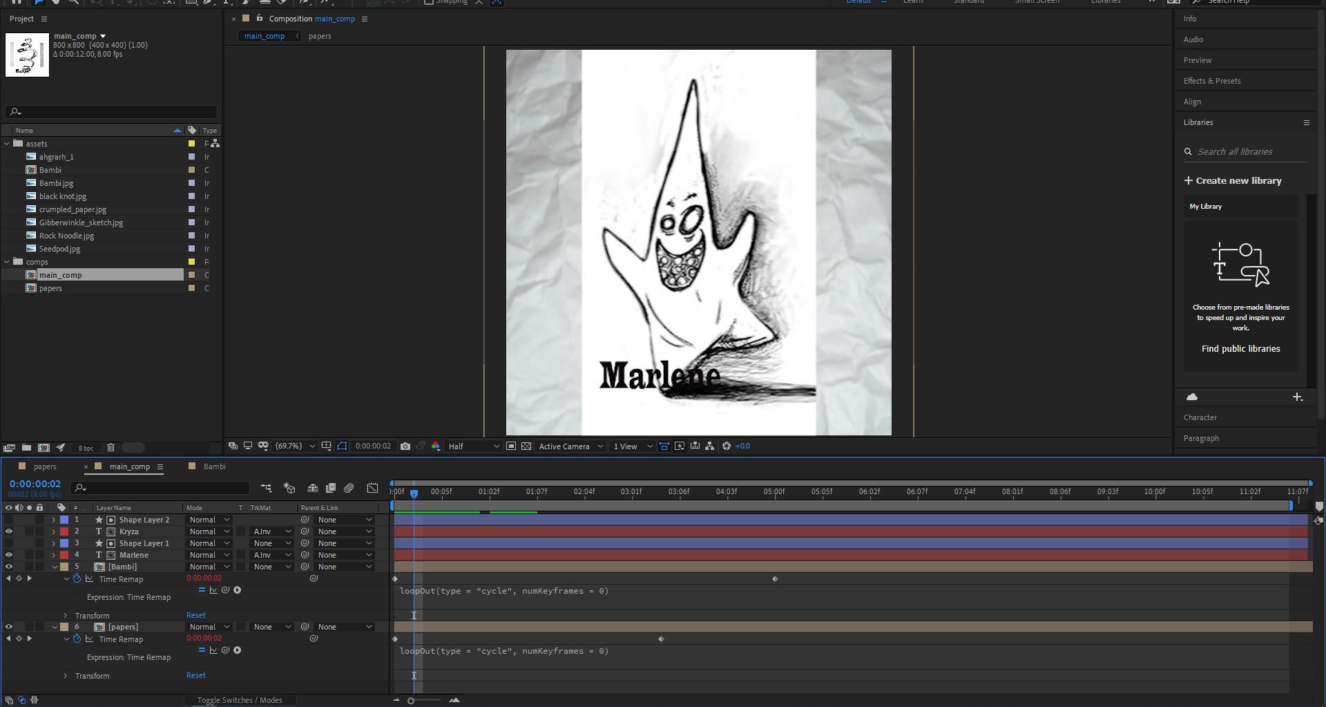Toggle transparency grid in the composition panel
This screenshot has width=1326, height=707.
click(x=526, y=446)
